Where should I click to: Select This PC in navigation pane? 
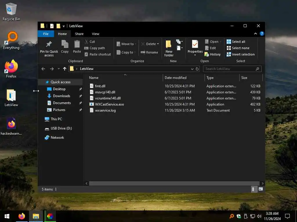(x=60, y=119)
